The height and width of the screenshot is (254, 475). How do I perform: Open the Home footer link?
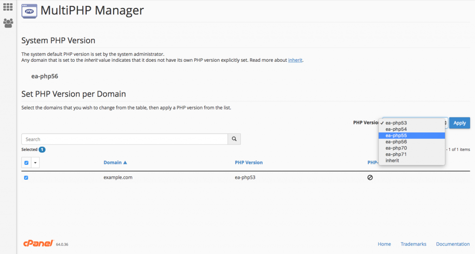pos(384,244)
